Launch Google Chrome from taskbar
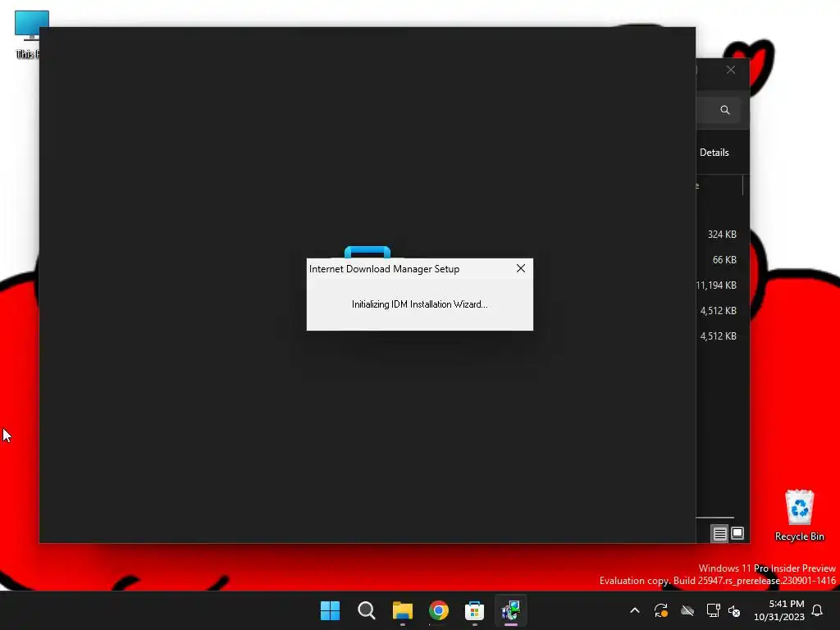 pos(439,610)
